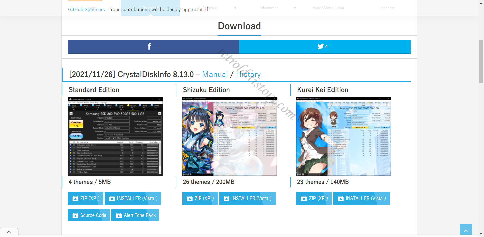This screenshot has width=484, height=237.
Task: Select "[2021/11/26] CrystalDiskInfo 8.13.0" version text
Action: click(x=131, y=74)
